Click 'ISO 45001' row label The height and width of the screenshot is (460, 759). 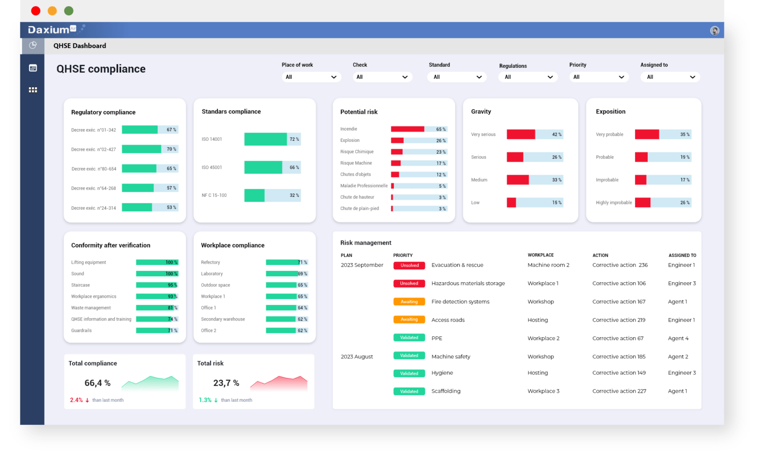pos(212,167)
